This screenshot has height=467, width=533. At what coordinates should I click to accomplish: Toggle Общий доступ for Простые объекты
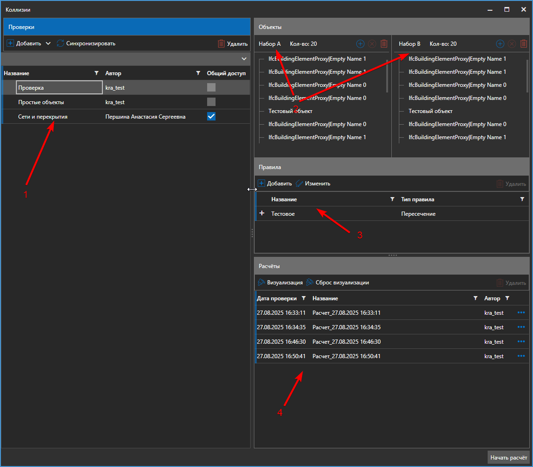click(211, 102)
